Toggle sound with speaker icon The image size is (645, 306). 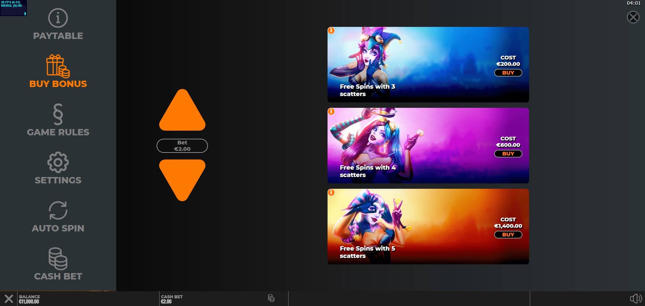click(x=636, y=299)
